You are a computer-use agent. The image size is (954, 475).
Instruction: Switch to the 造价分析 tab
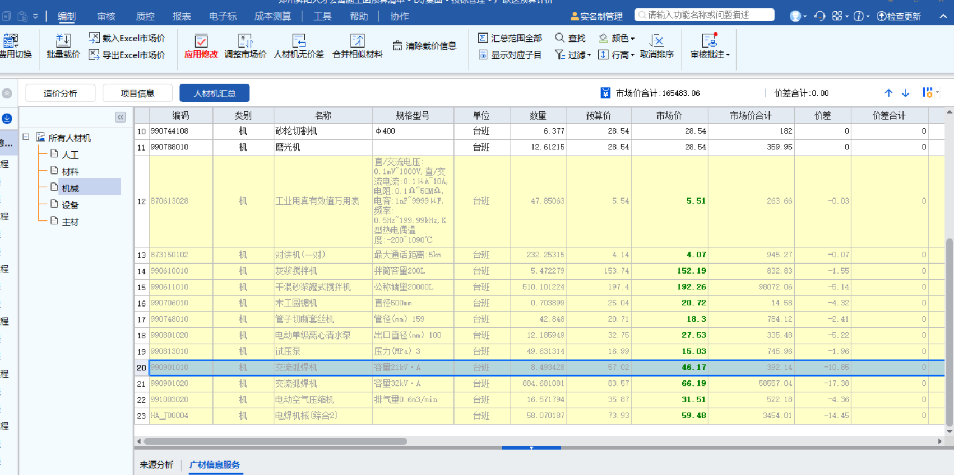[x=61, y=93]
